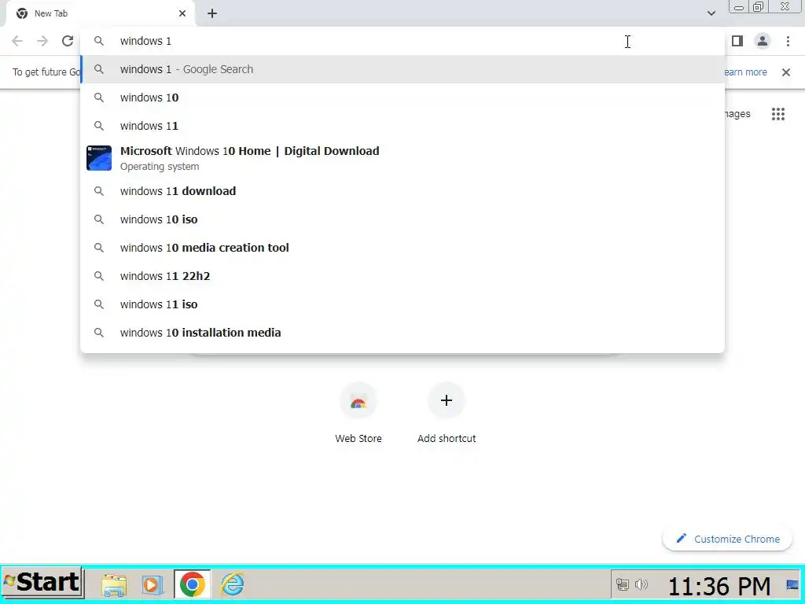Viewport: 805px width, 604px height.
Task: Launch Internet Explorer from taskbar
Action: point(232,584)
